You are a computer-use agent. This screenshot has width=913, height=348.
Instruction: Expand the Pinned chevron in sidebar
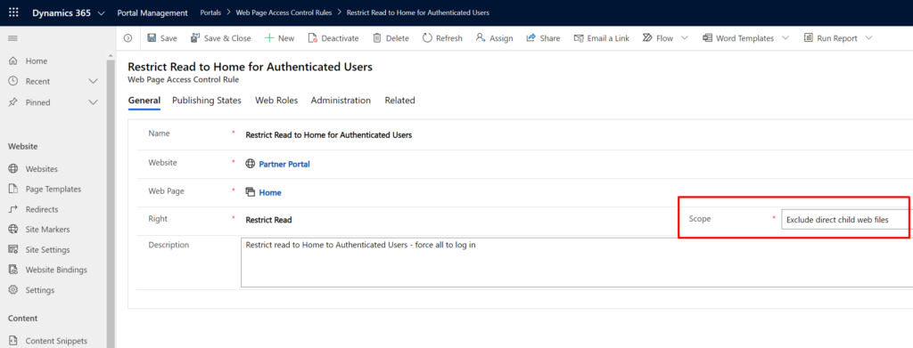[93, 102]
